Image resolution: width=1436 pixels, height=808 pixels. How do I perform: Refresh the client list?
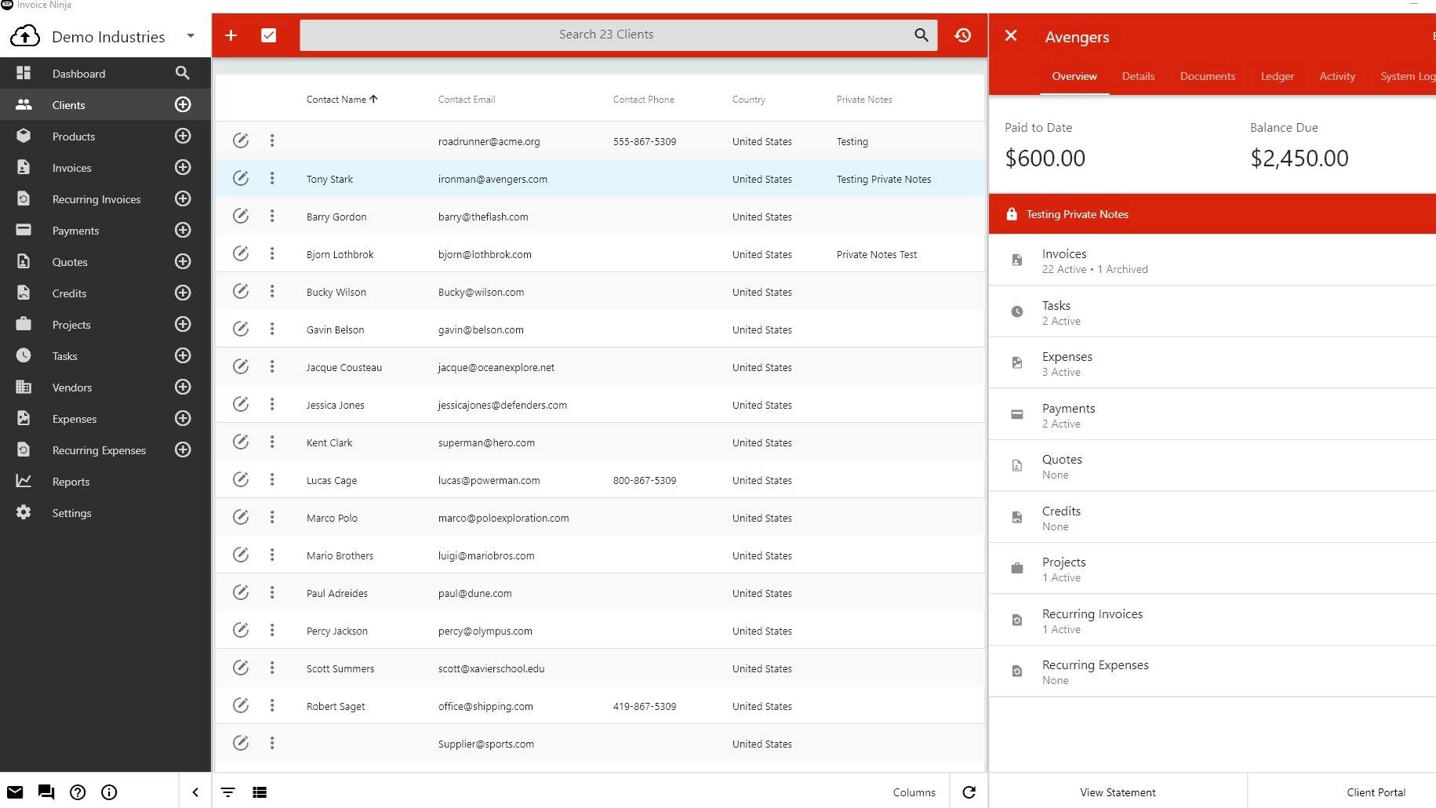click(969, 792)
